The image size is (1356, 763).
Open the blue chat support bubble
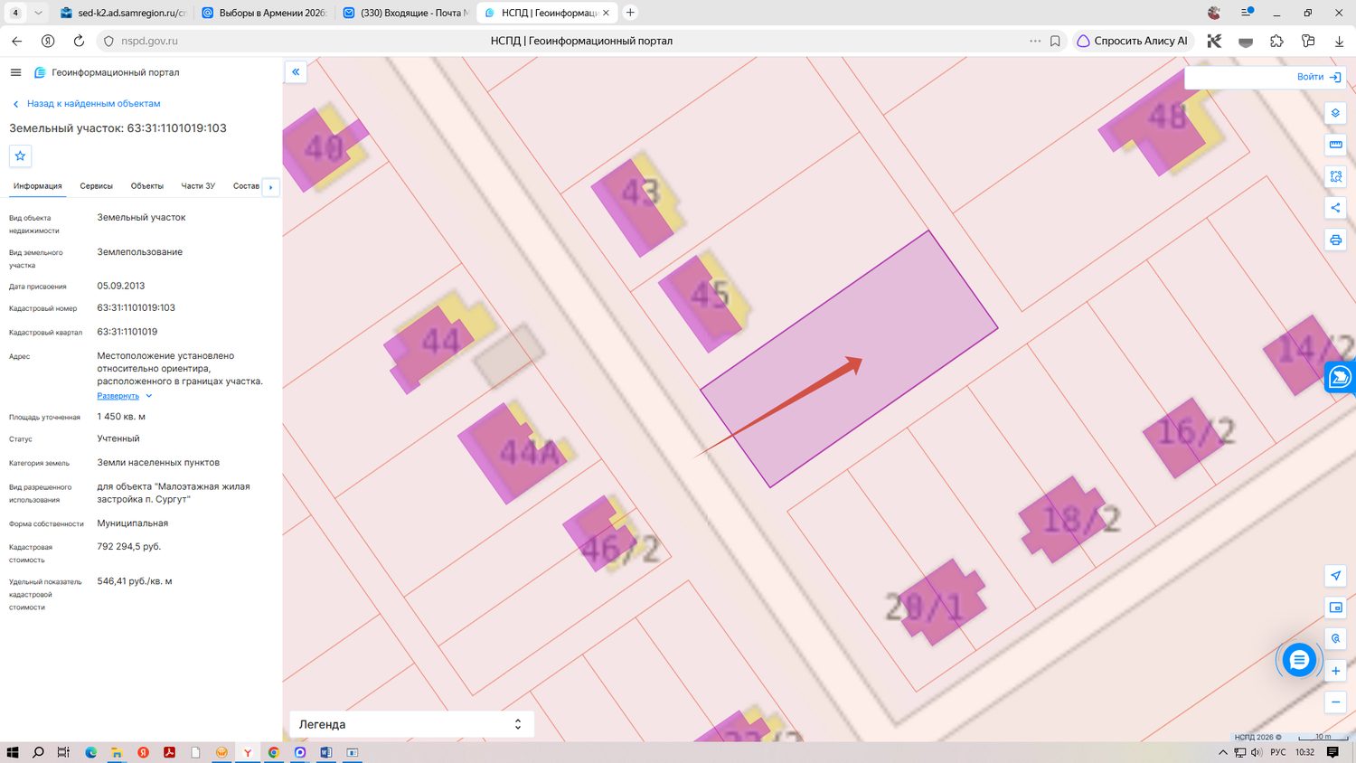click(x=1299, y=660)
